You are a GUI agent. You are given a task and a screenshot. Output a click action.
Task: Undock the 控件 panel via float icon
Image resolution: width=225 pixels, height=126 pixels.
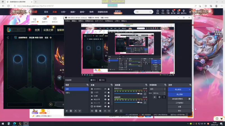coord(190,85)
